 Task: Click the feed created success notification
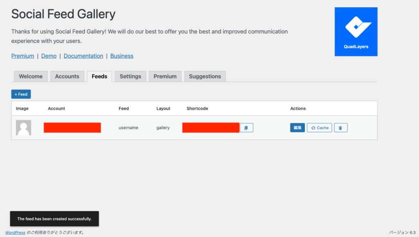pyautogui.click(x=54, y=219)
